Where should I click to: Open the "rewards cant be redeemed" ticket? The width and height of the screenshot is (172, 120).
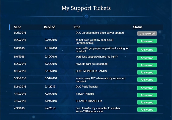pos(91,64)
